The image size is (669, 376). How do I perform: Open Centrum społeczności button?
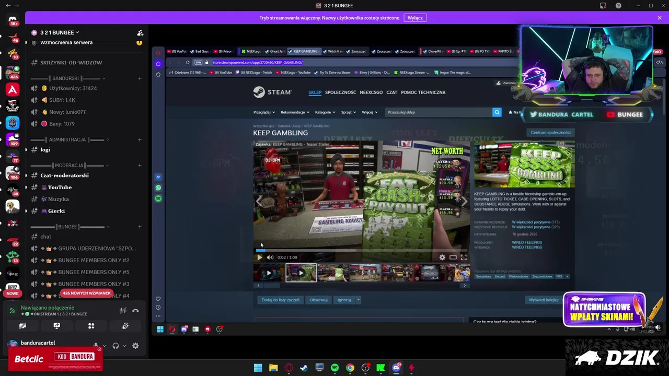(x=550, y=133)
